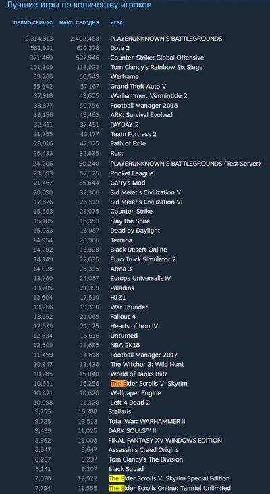Open the PAYDAY 2 link

pyautogui.click(x=124, y=125)
